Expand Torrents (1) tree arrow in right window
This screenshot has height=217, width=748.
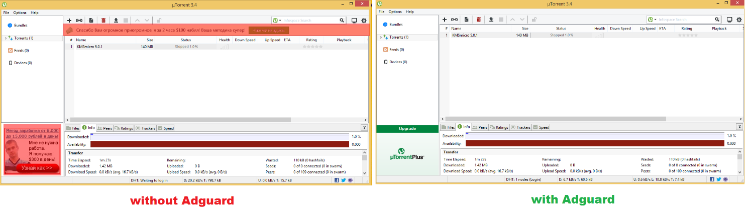[x=381, y=37]
